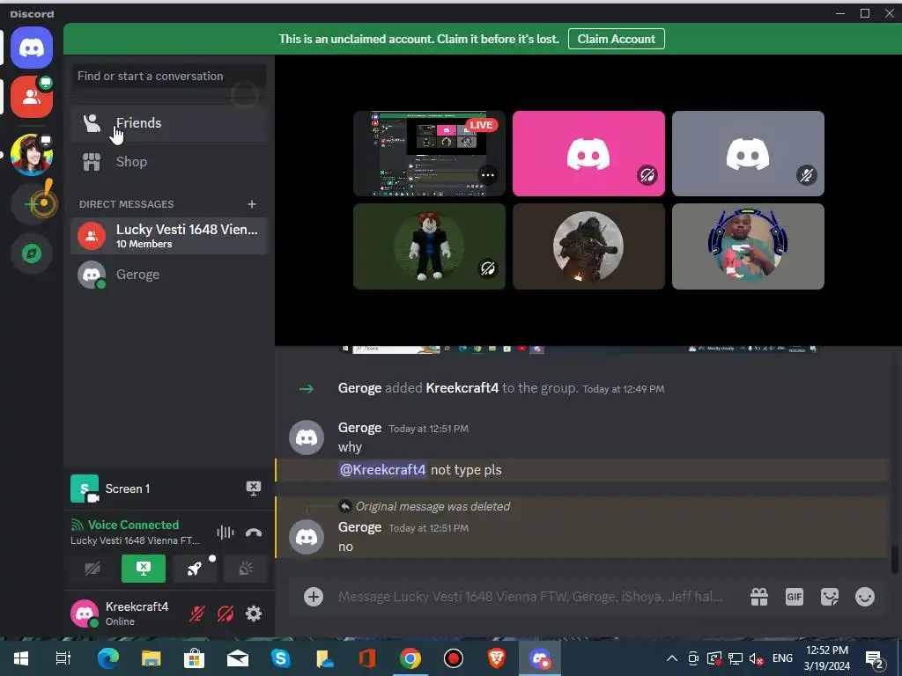
Task: Select Lucky Vesti 1648 Vienna group chat
Action: coord(170,236)
